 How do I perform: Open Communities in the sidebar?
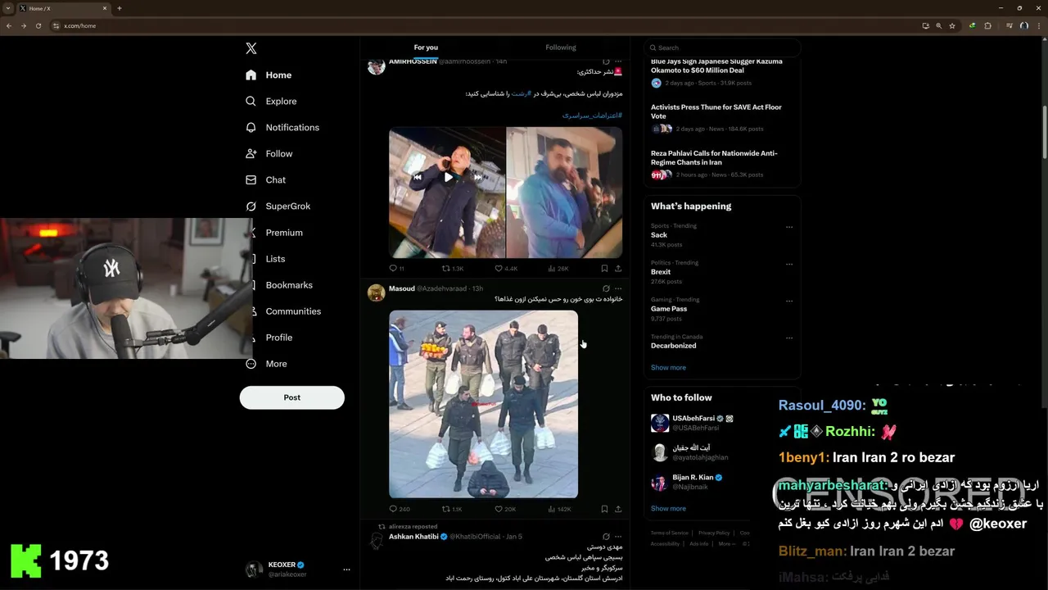(x=293, y=311)
